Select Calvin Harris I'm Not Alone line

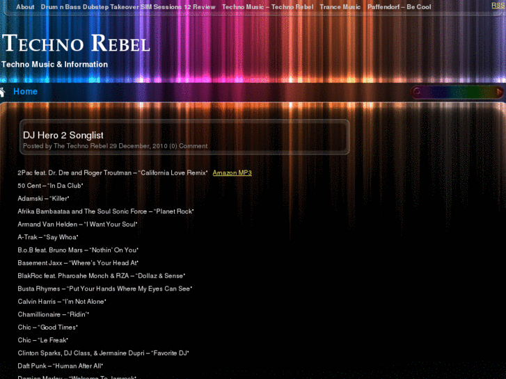coord(62,302)
